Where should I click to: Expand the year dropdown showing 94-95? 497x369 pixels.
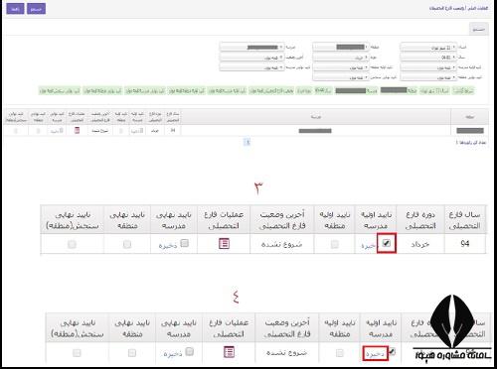428,58
